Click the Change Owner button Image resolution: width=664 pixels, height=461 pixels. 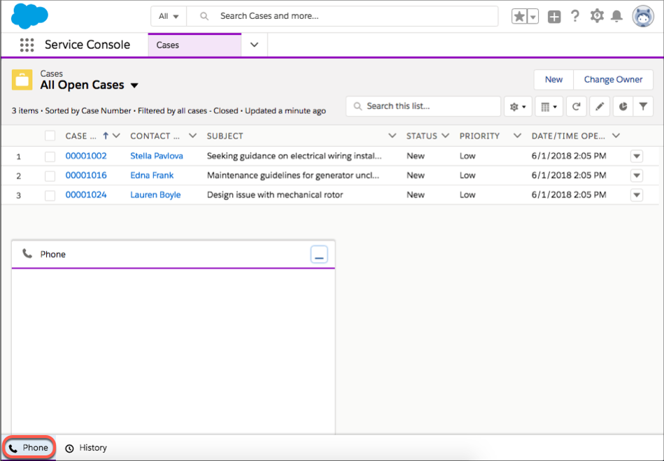(613, 80)
